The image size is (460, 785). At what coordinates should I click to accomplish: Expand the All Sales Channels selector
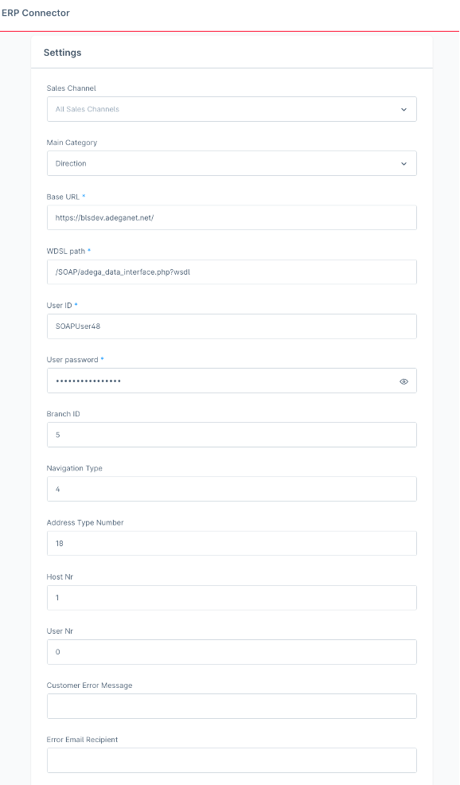click(x=231, y=109)
